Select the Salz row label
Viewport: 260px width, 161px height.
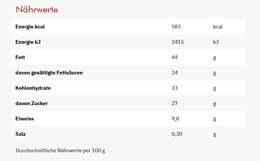20,134
